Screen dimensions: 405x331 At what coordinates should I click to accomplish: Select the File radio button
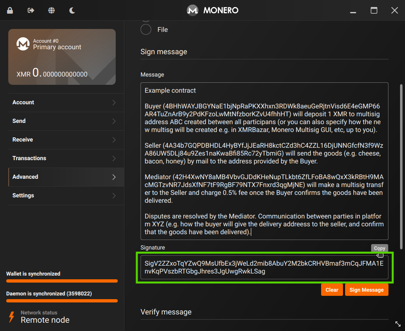pyautogui.click(x=145, y=29)
